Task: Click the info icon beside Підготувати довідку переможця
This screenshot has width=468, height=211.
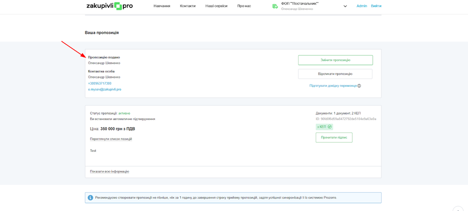Action: [359, 86]
